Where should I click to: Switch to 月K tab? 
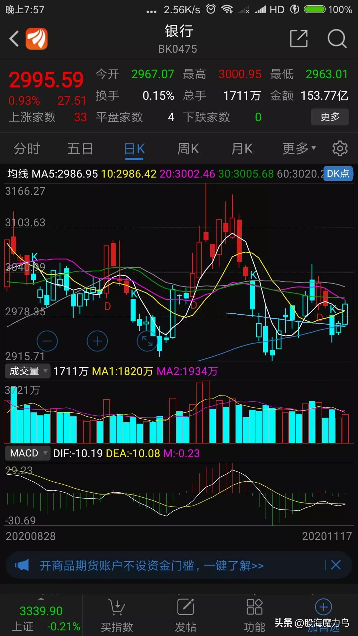point(242,149)
